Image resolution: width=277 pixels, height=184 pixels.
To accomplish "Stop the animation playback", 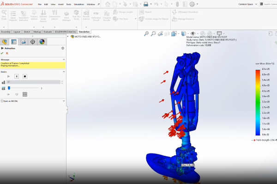I will (25, 76).
